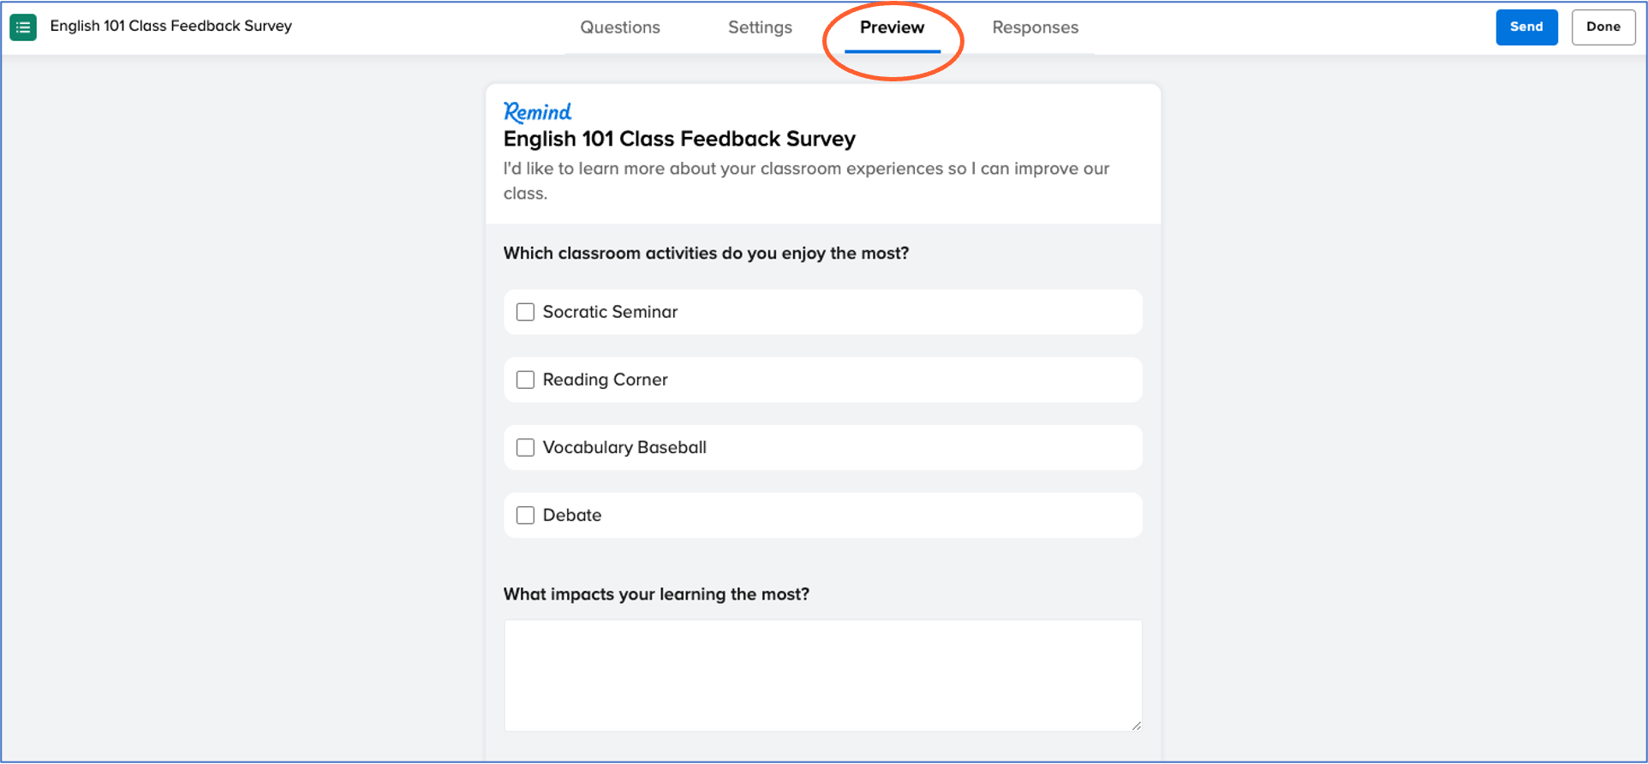Click the survey heading under Remind logo
The image size is (1648, 764).
pyautogui.click(x=679, y=139)
